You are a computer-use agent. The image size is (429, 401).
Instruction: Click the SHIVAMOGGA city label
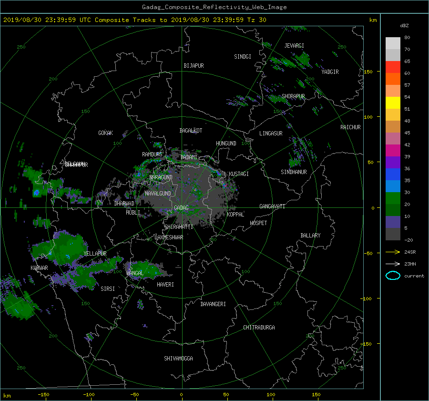pos(178,358)
